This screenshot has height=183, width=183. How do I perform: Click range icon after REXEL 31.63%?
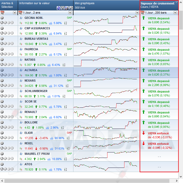point(68,148)
